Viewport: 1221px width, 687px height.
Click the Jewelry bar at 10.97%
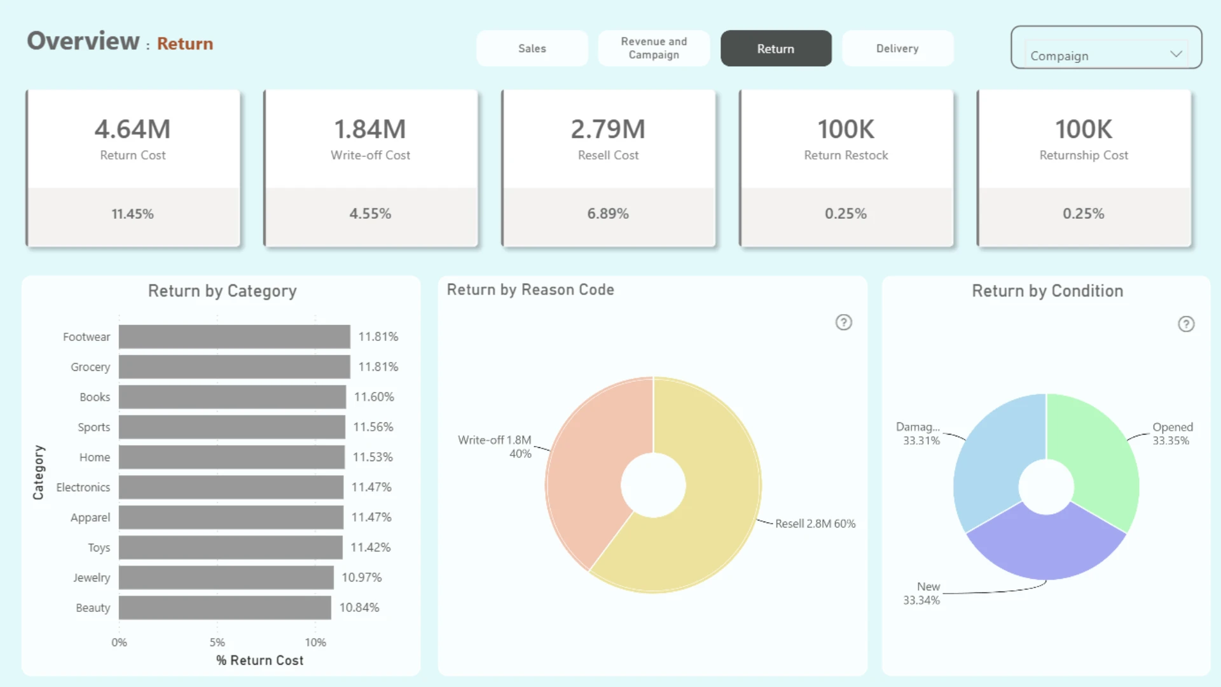pos(226,578)
